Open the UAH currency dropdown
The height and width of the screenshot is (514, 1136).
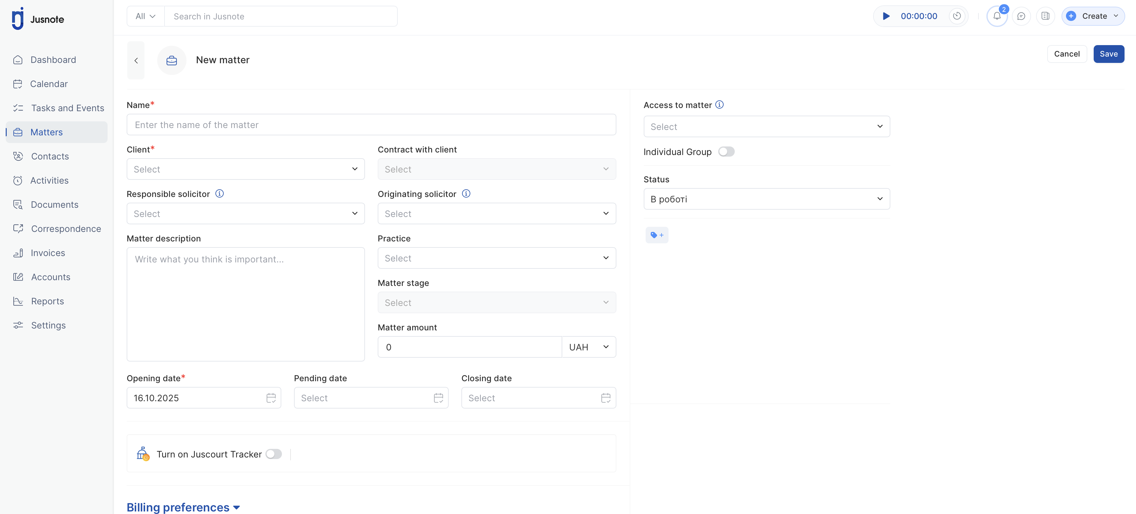tap(588, 347)
